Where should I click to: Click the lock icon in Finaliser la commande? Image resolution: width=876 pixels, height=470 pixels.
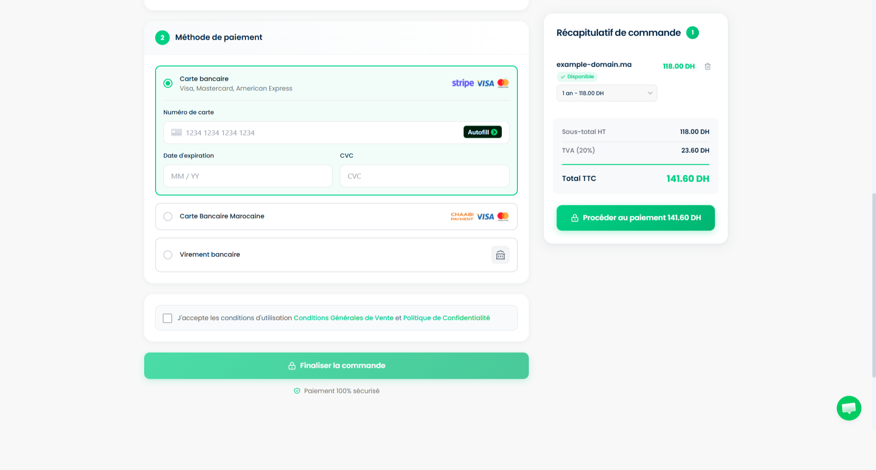pos(292,366)
